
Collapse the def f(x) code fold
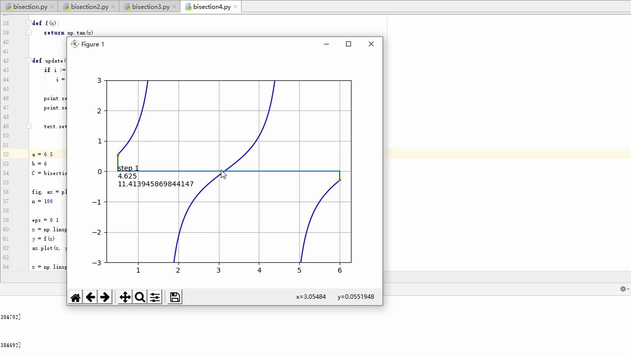coord(29,23)
